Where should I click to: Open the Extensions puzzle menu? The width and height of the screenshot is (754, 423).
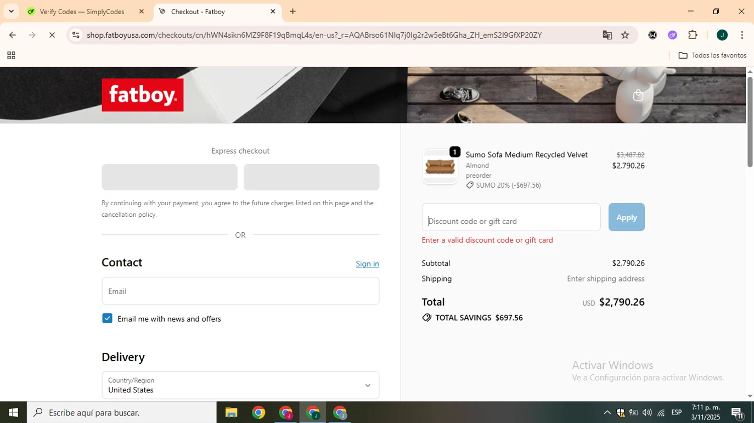[693, 35]
